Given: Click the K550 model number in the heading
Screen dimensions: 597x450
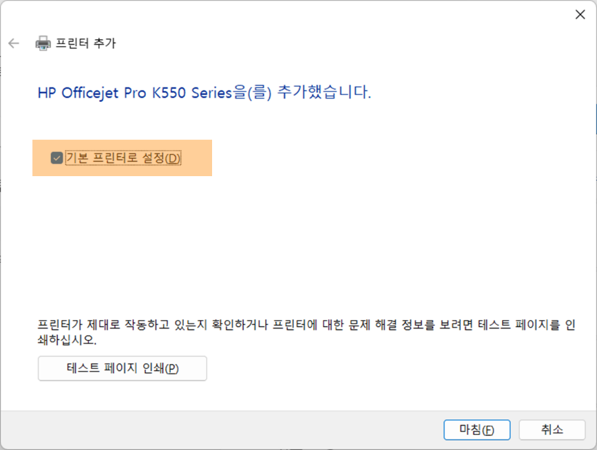Looking at the screenshot, I should click(x=169, y=93).
